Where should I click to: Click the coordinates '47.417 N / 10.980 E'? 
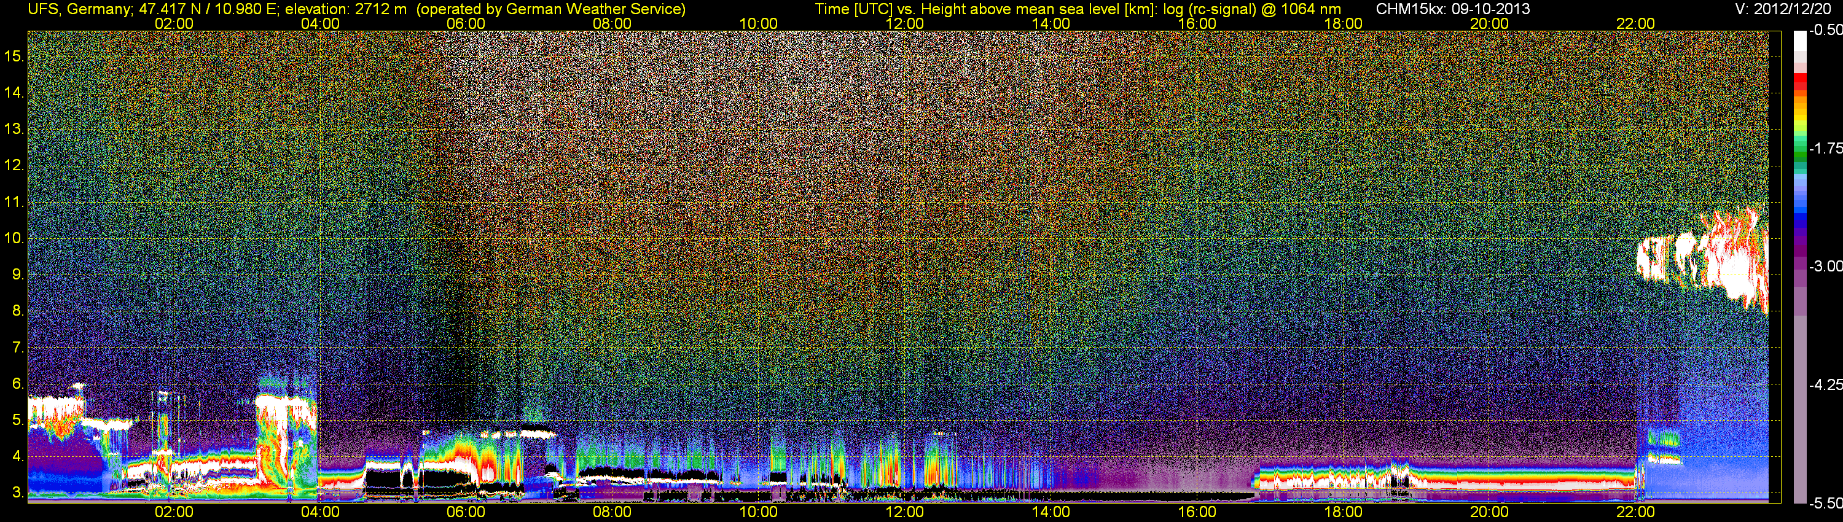click(208, 9)
